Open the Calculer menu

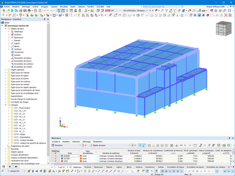[x=54, y=7]
